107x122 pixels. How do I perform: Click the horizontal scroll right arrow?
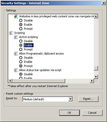[92, 81]
